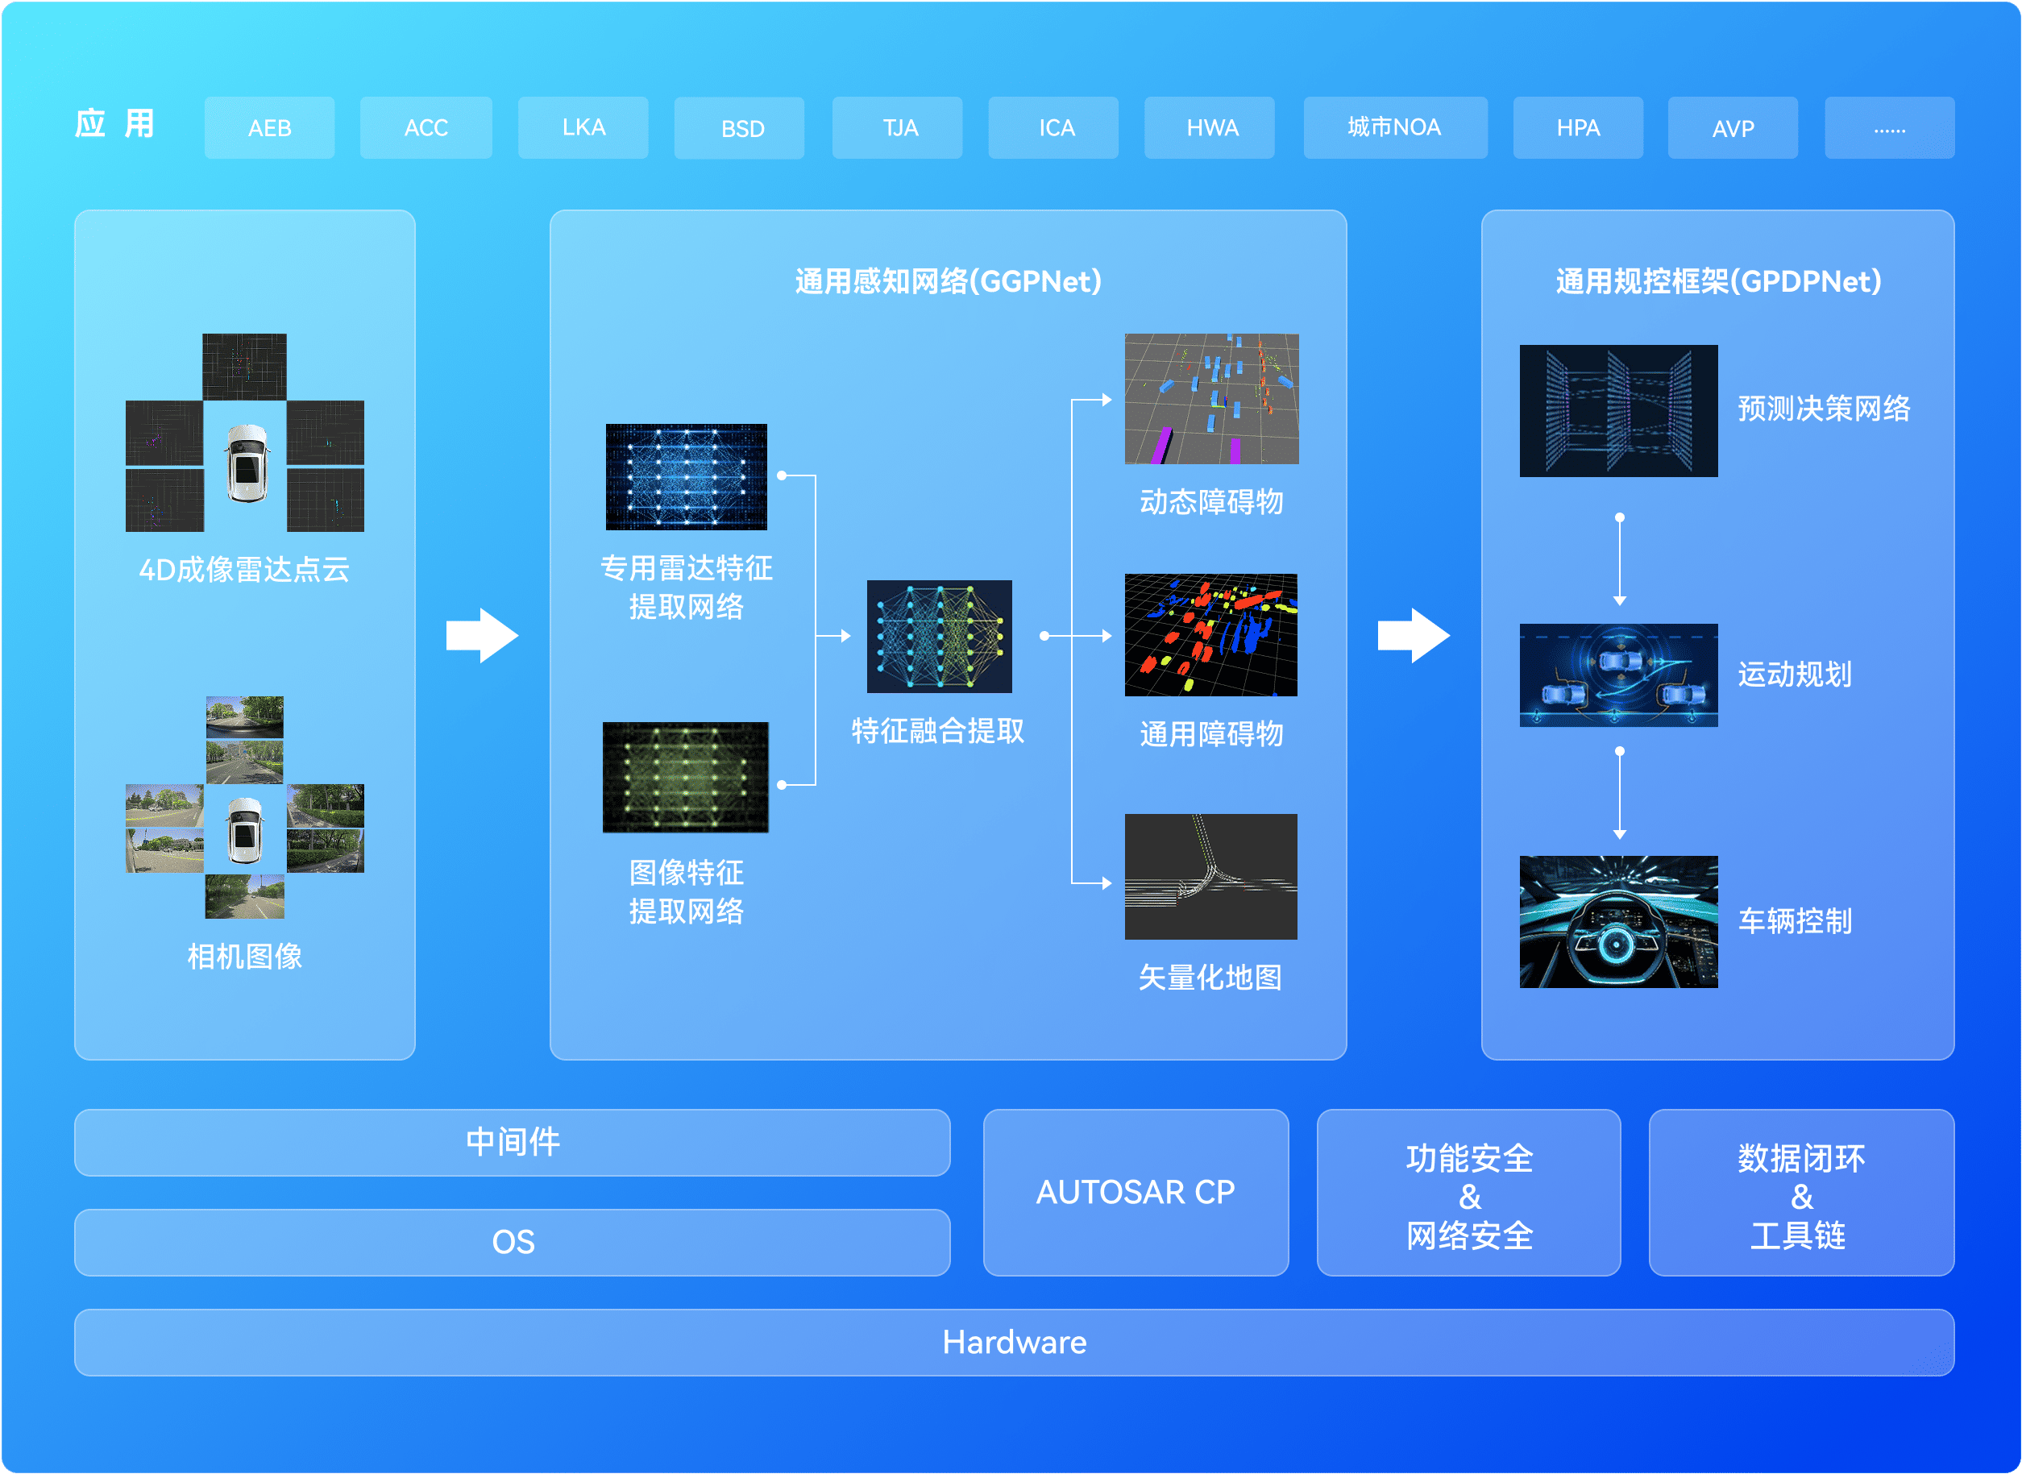Select the TJA application box
2022x1474 pixels.
coord(898,127)
